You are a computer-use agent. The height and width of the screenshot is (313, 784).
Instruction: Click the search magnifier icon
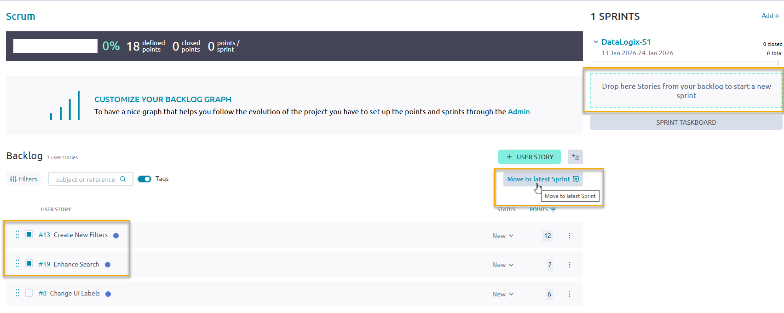(x=123, y=179)
